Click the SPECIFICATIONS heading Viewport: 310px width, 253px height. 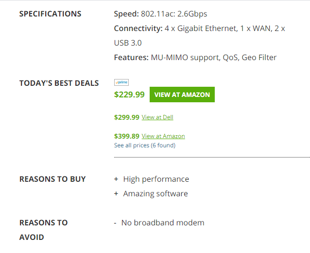click(50, 14)
